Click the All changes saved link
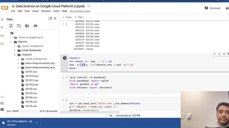This screenshot has height=128, width=229. [x=80, y=11]
